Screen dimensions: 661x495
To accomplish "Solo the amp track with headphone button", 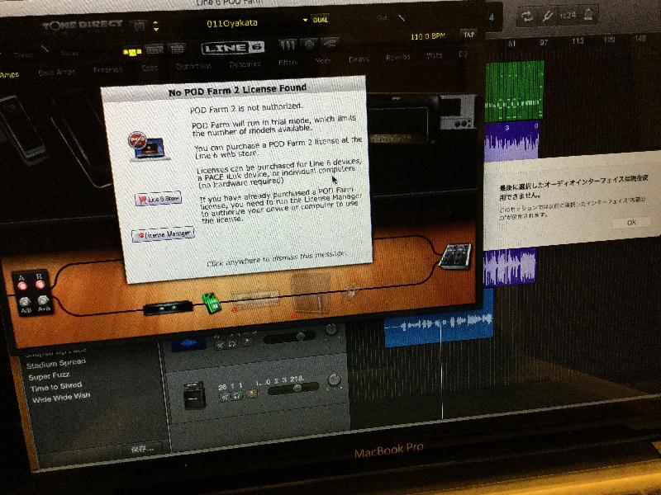I will tap(238, 395).
